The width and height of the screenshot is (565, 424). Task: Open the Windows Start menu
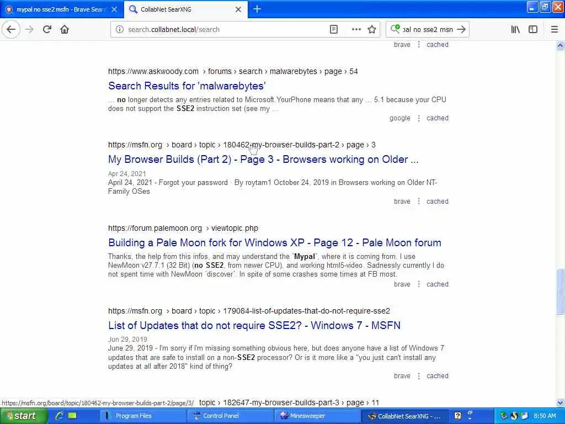23,416
